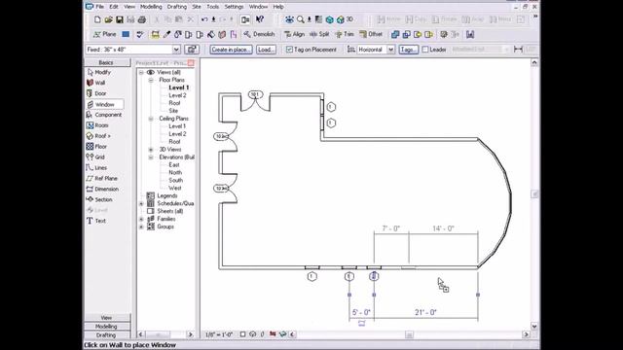This screenshot has height=350, width=623.
Task: Click the model graphics style square icon
Action: click(x=242, y=334)
